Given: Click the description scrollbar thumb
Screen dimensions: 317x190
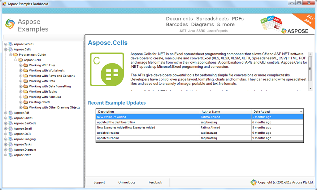Looking at the screenshot, I should (x=310, y=68).
